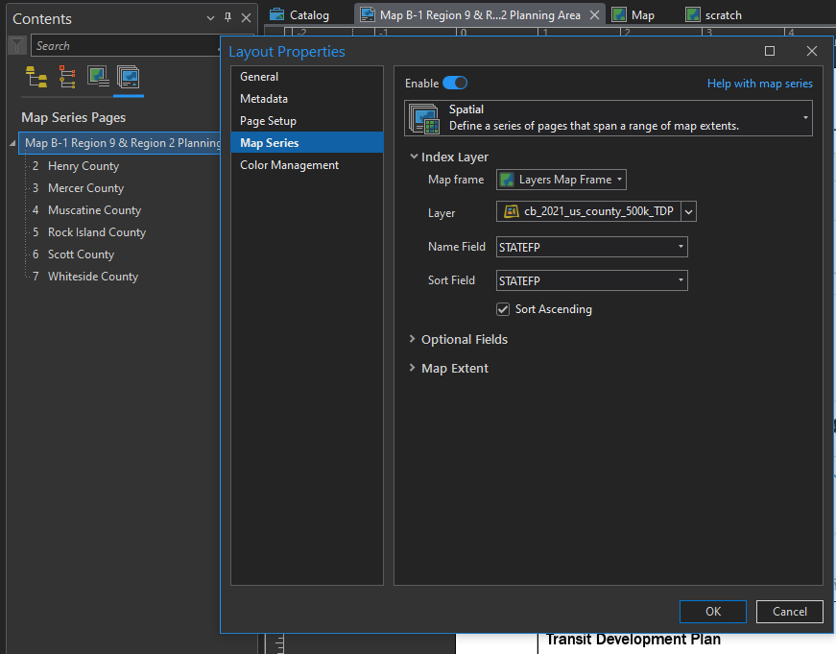Click the Help with map series link

759,84
